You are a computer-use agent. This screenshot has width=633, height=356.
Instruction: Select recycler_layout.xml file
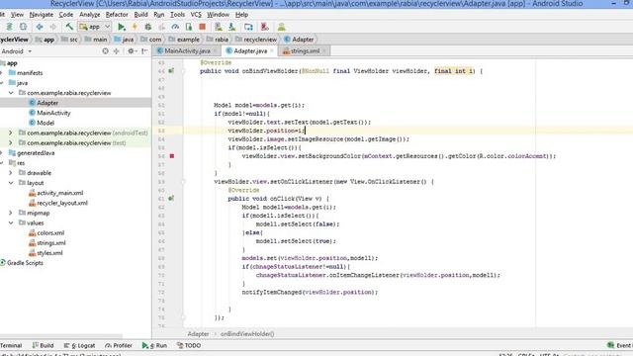[x=62, y=203]
